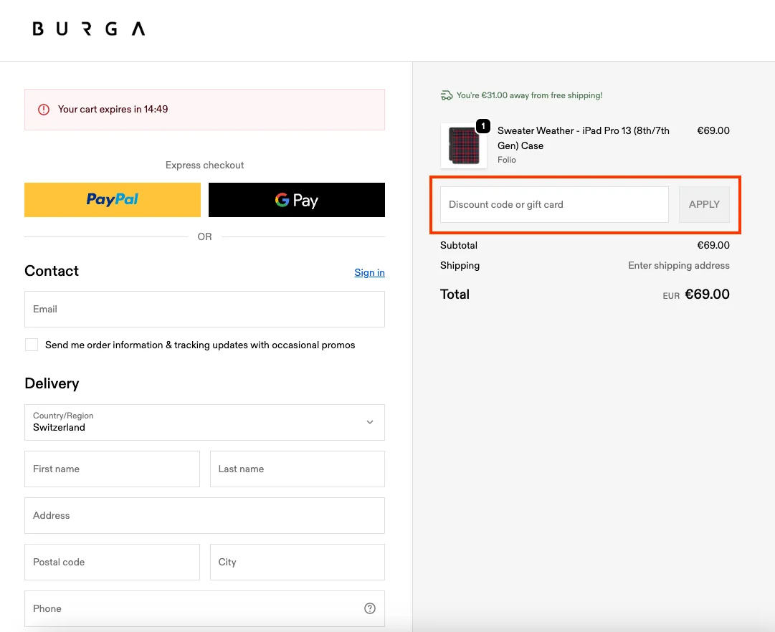775x632 pixels.
Task: Click the free shipping truck icon
Action: click(x=447, y=95)
